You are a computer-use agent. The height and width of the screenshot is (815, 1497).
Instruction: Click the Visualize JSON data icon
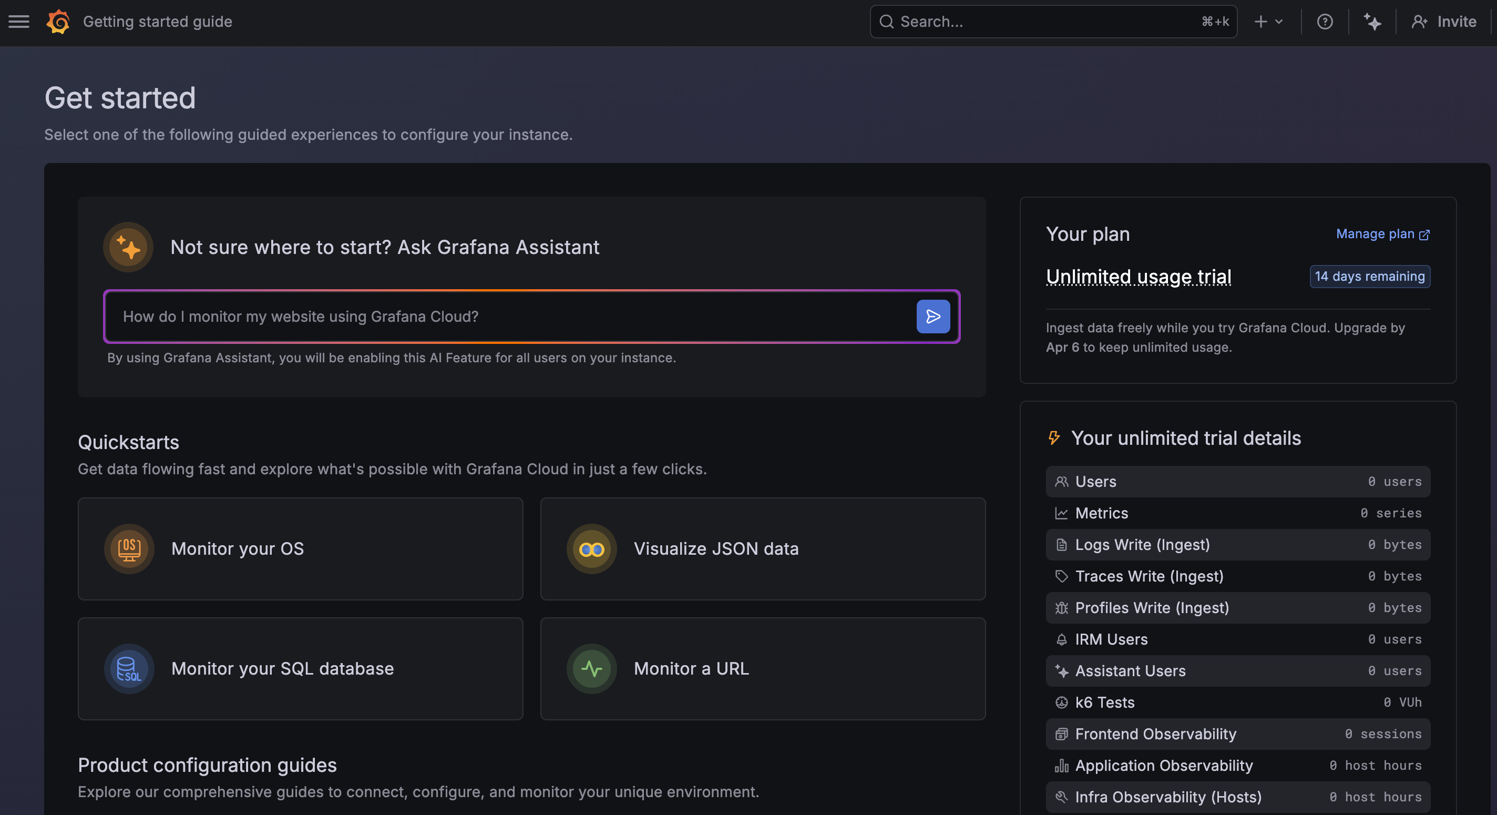click(591, 548)
